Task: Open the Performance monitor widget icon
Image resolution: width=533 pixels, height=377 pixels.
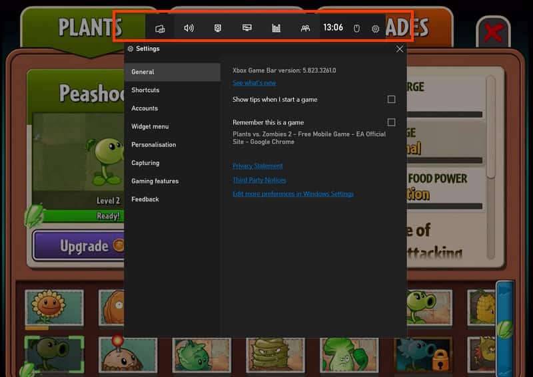Action: pyautogui.click(x=247, y=28)
